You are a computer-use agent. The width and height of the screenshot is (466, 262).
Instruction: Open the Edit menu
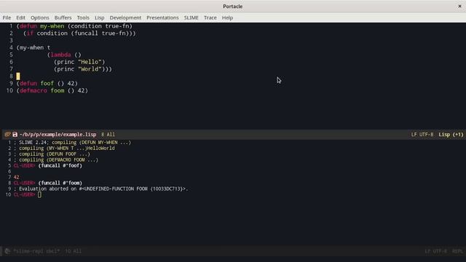tap(20, 17)
